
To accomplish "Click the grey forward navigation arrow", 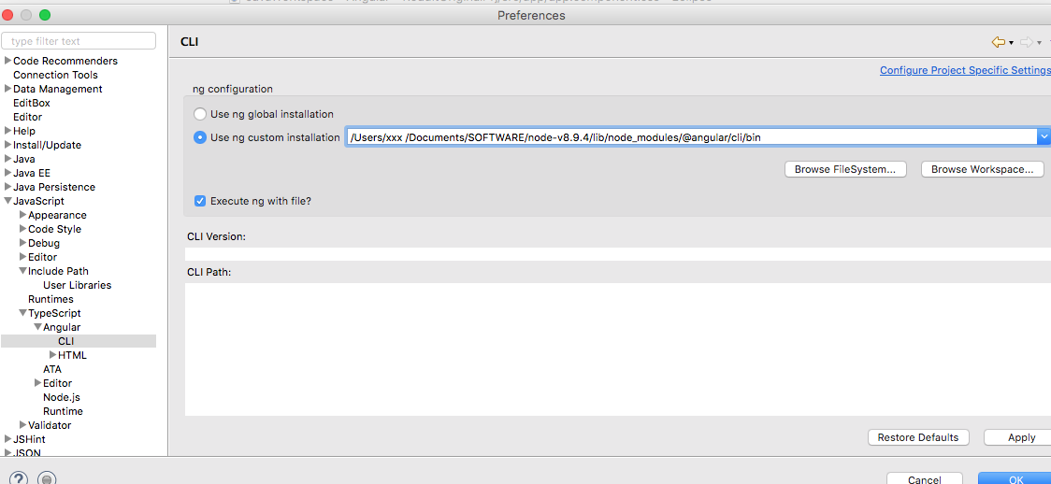I will click(1026, 42).
